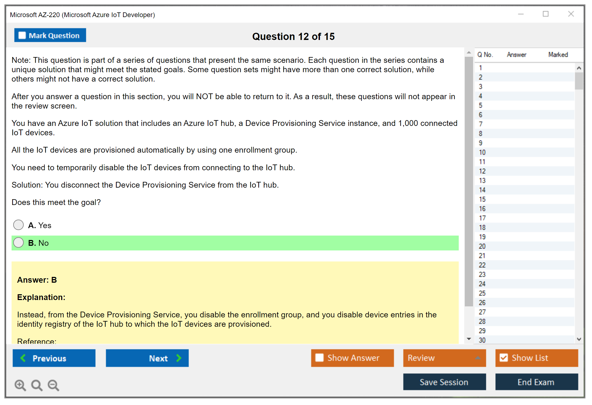The height and width of the screenshot is (405, 592).
Task: Jump to question 20 in list
Action: click(x=482, y=246)
